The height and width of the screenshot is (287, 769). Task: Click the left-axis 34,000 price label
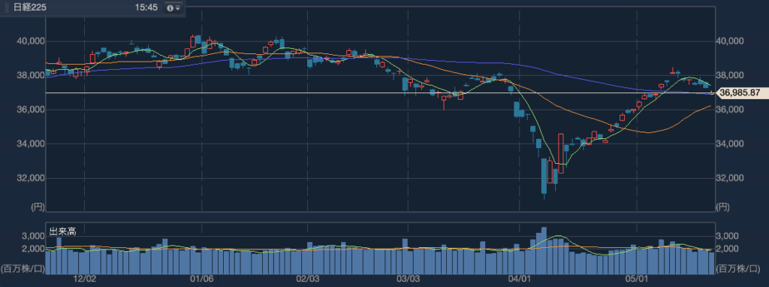(29, 143)
